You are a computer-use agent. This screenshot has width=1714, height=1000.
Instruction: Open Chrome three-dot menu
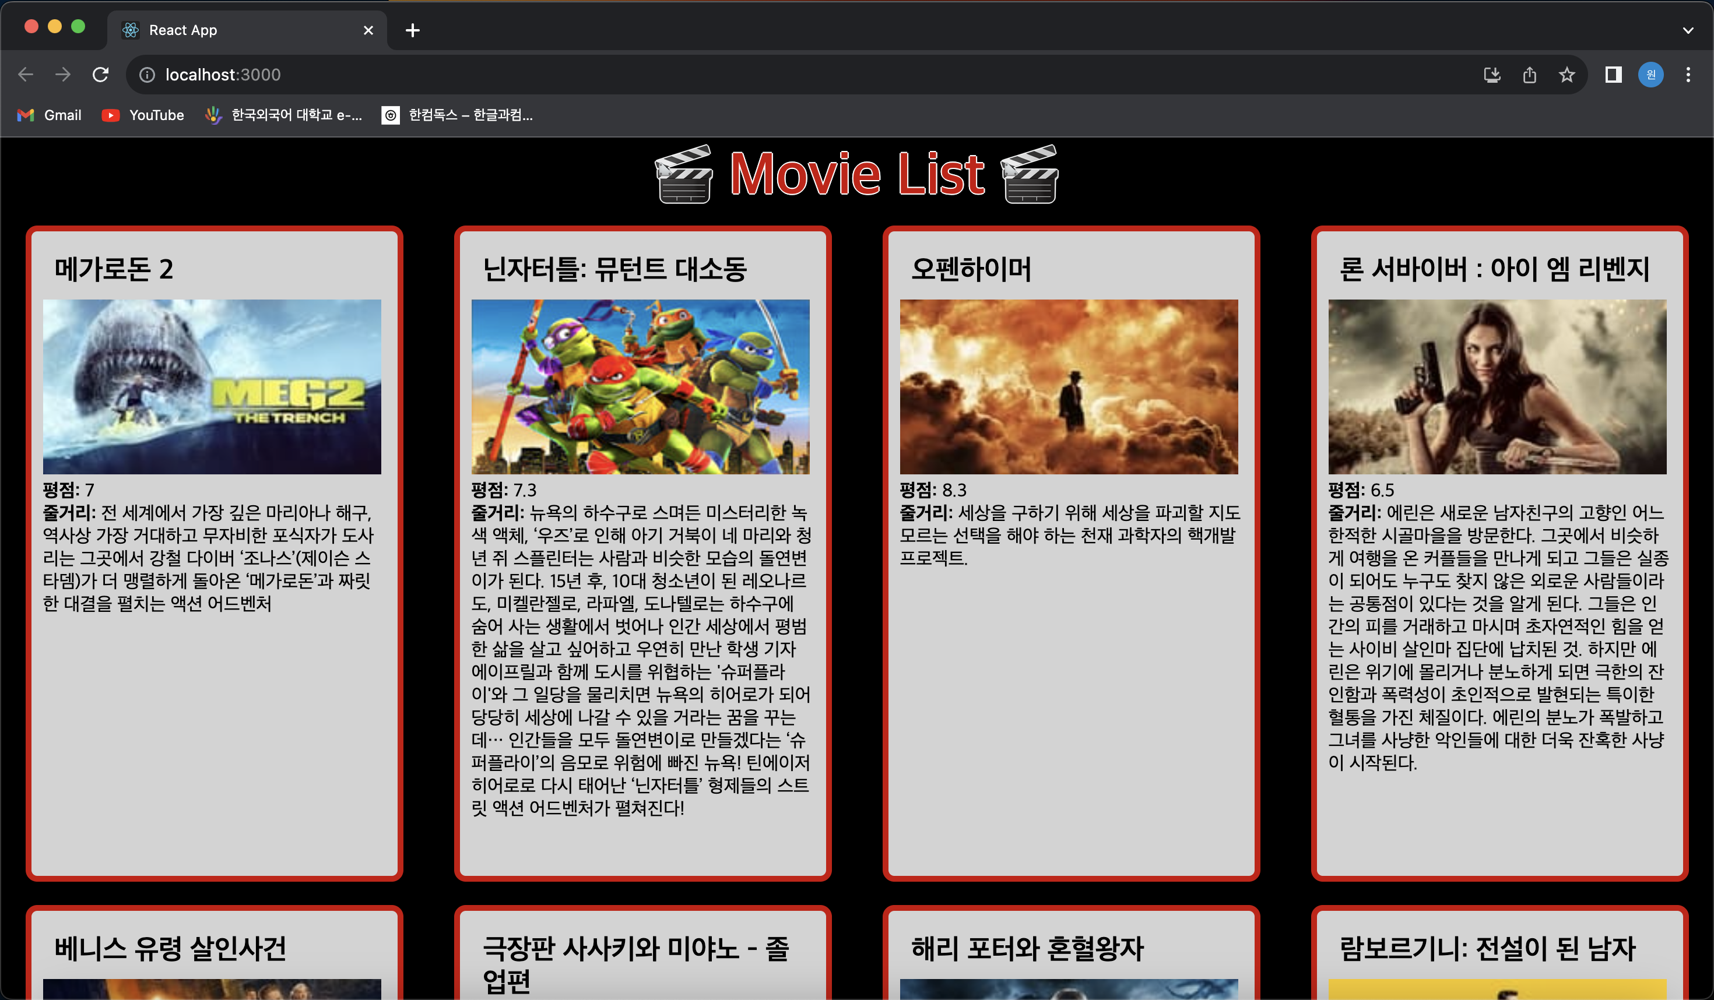click(1688, 75)
